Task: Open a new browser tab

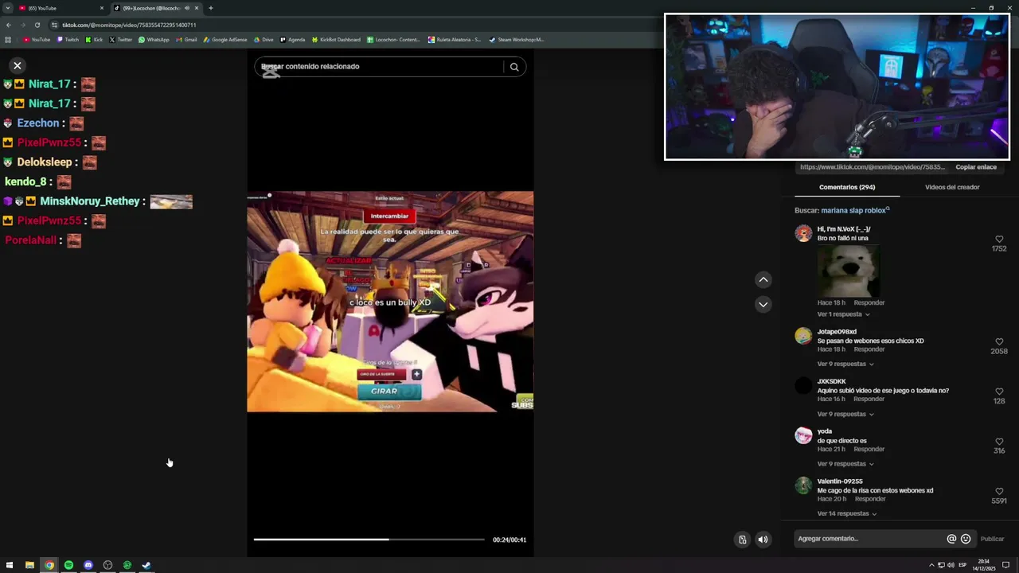Action: [210, 8]
